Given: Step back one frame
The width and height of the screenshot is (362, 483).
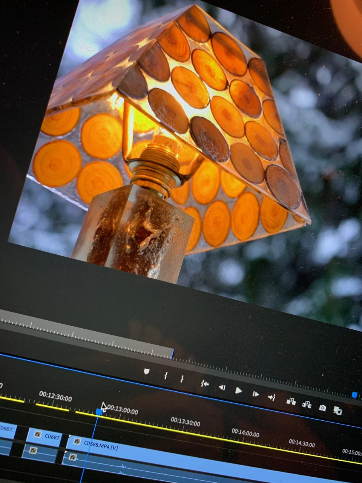Looking at the screenshot, I should pyautogui.click(x=222, y=388).
